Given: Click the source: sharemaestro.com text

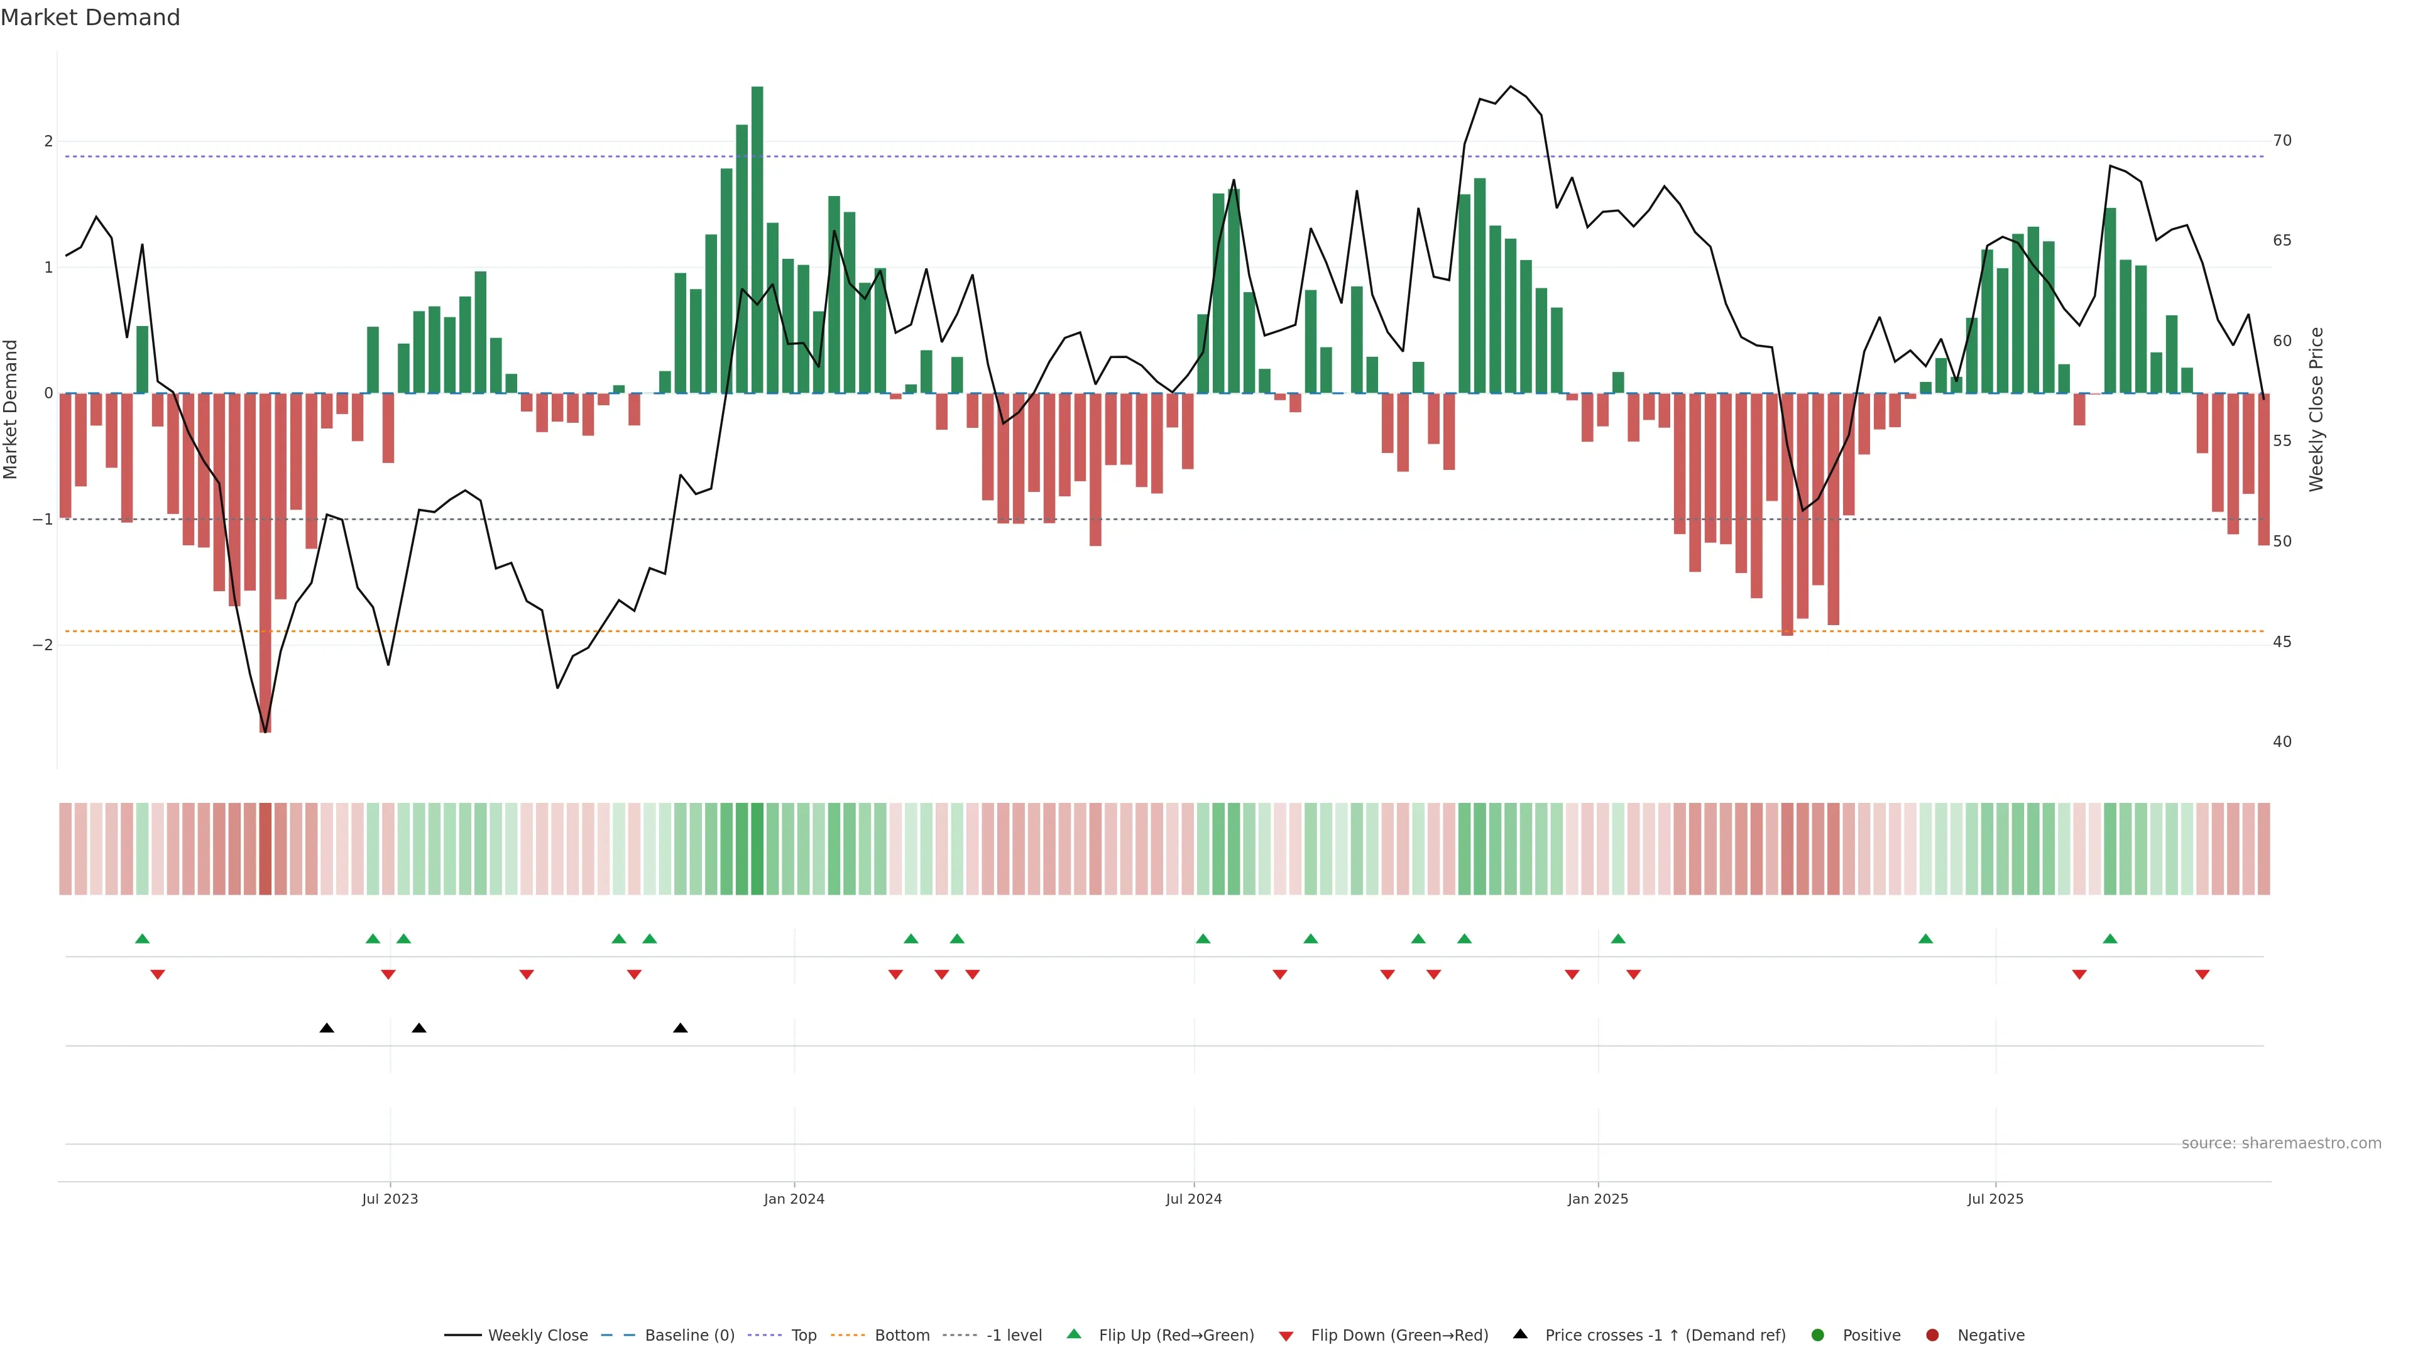Looking at the screenshot, I should coord(2281,1143).
